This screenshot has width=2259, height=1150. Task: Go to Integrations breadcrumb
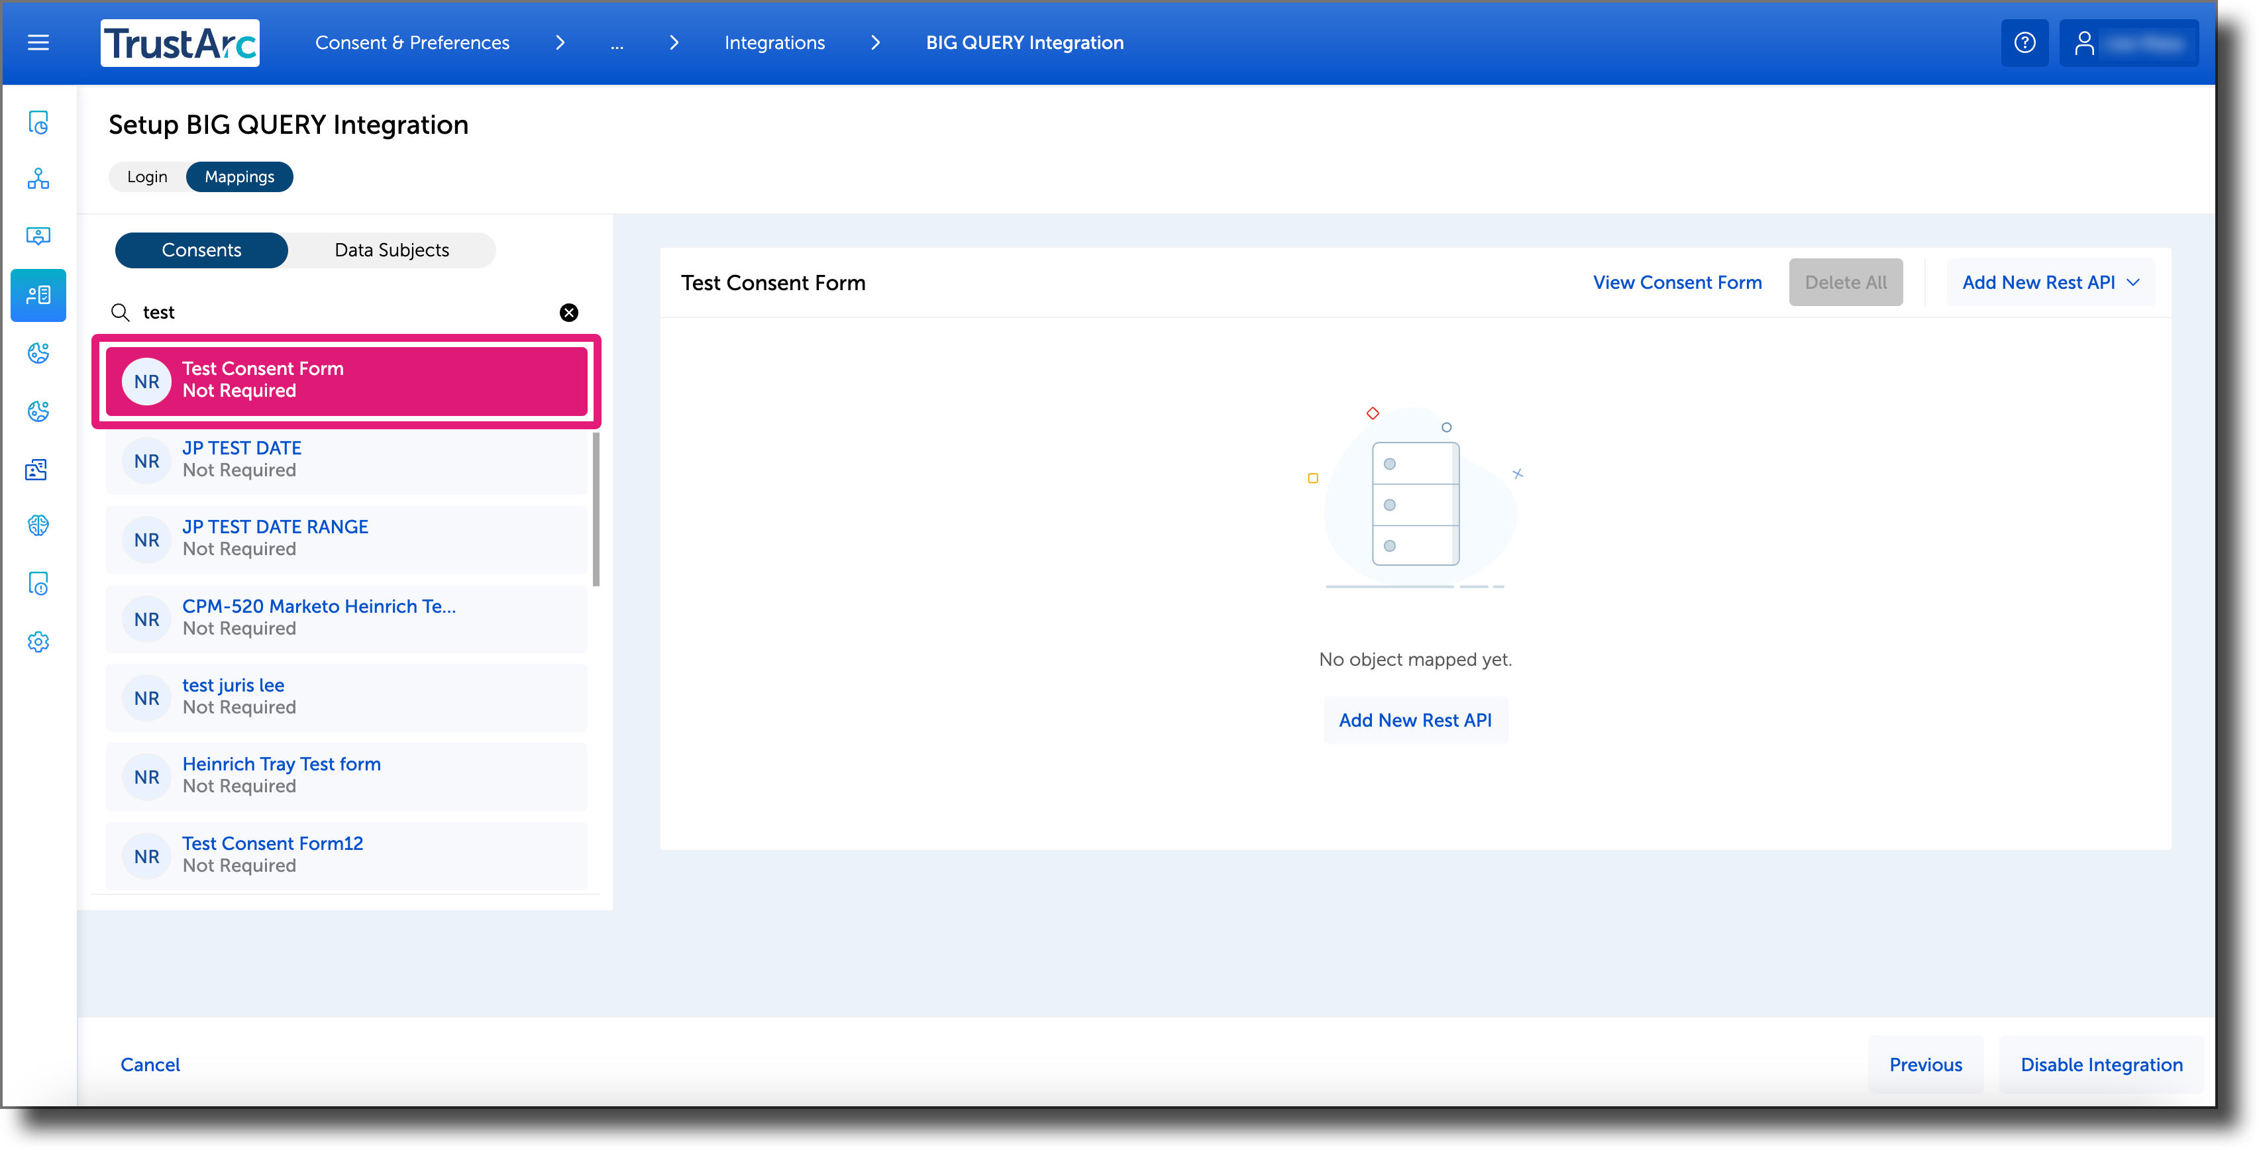coord(774,42)
